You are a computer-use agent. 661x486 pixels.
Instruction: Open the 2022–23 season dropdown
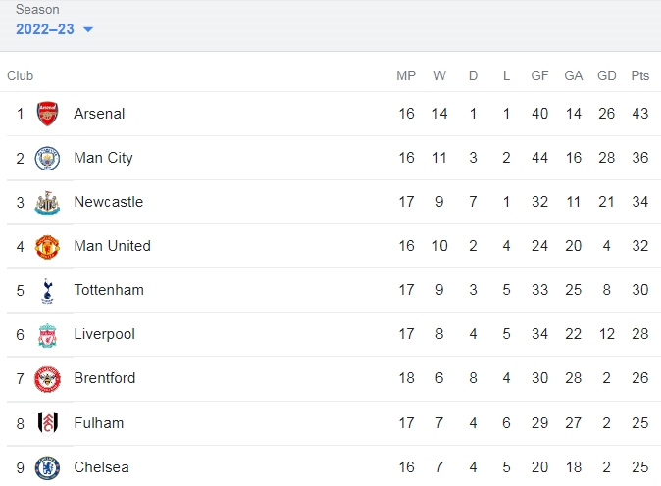[54, 29]
